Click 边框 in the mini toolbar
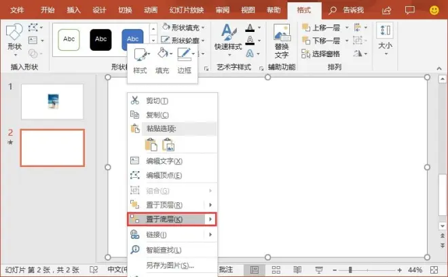The image size is (448, 277). click(184, 61)
